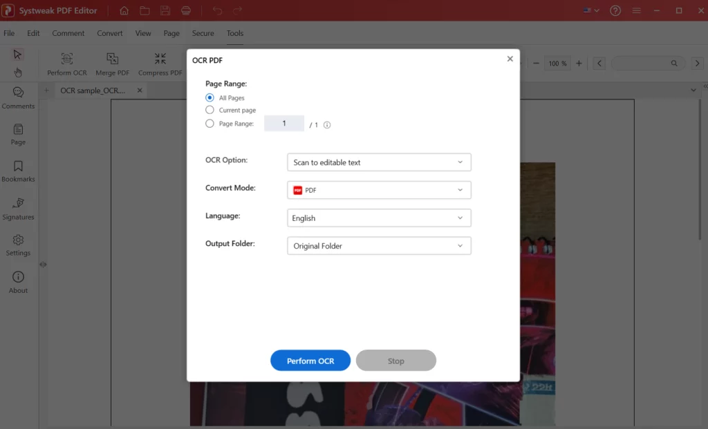The image size is (708, 429).
Task: Click Perform OCR toolbar icon
Action: pyautogui.click(x=67, y=64)
